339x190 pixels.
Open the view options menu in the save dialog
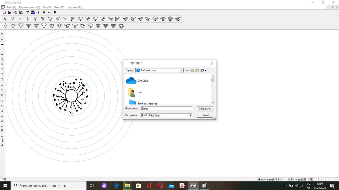[203, 70]
